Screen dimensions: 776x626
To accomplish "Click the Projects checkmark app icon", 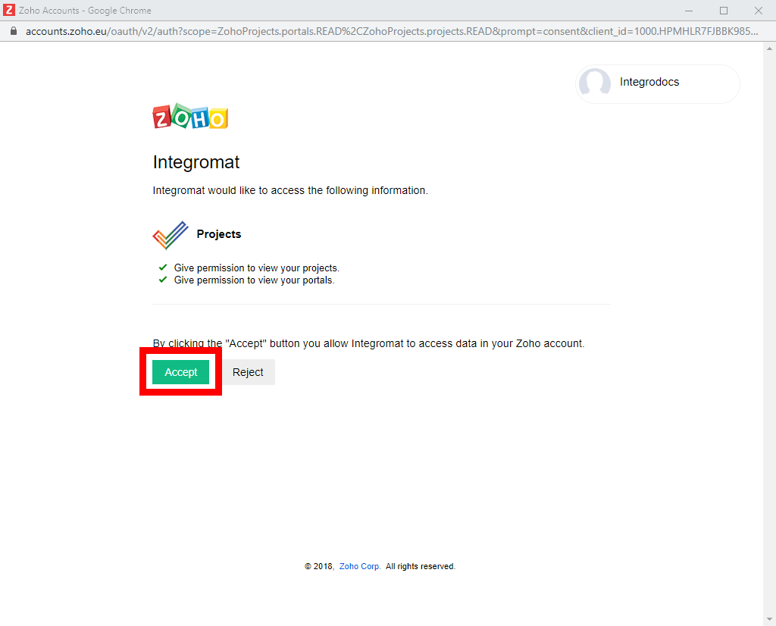I will pos(171,235).
